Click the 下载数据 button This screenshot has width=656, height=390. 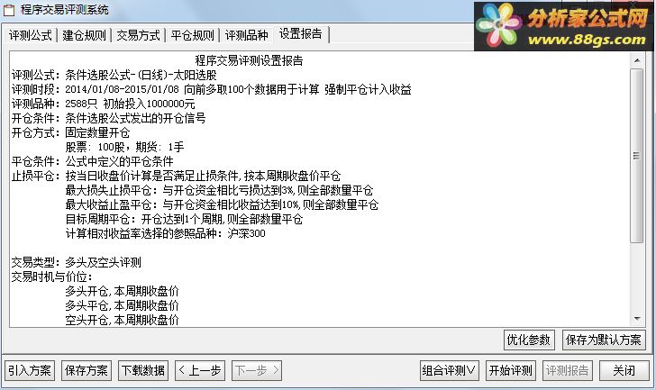coord(143,370)
